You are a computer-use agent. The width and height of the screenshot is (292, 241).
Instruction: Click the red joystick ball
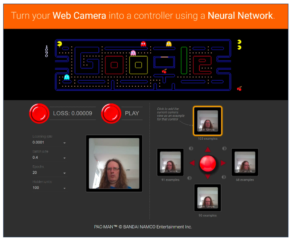(x=207, y=163)
